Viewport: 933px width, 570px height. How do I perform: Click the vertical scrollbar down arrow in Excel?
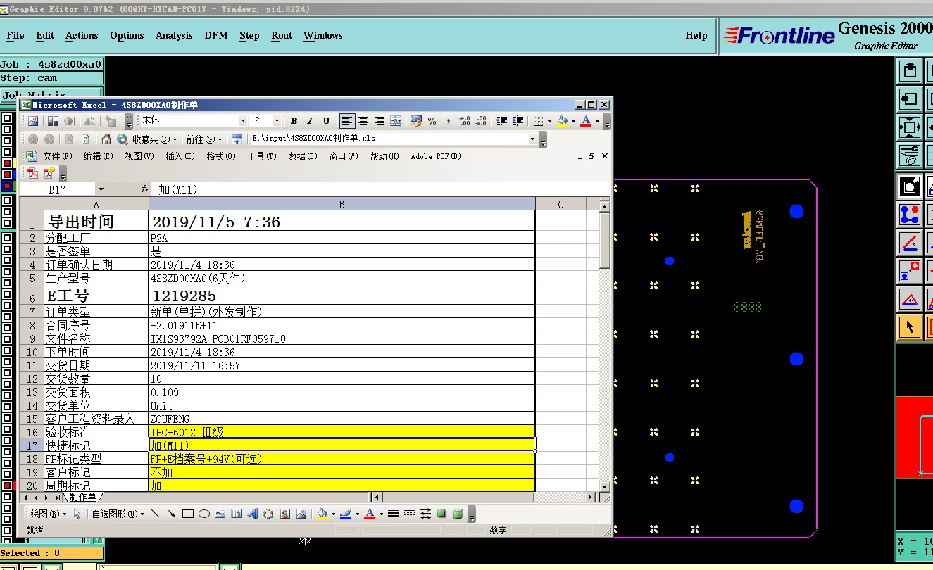(604, 486)
